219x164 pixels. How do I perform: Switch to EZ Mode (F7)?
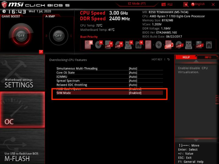point(137,4)
